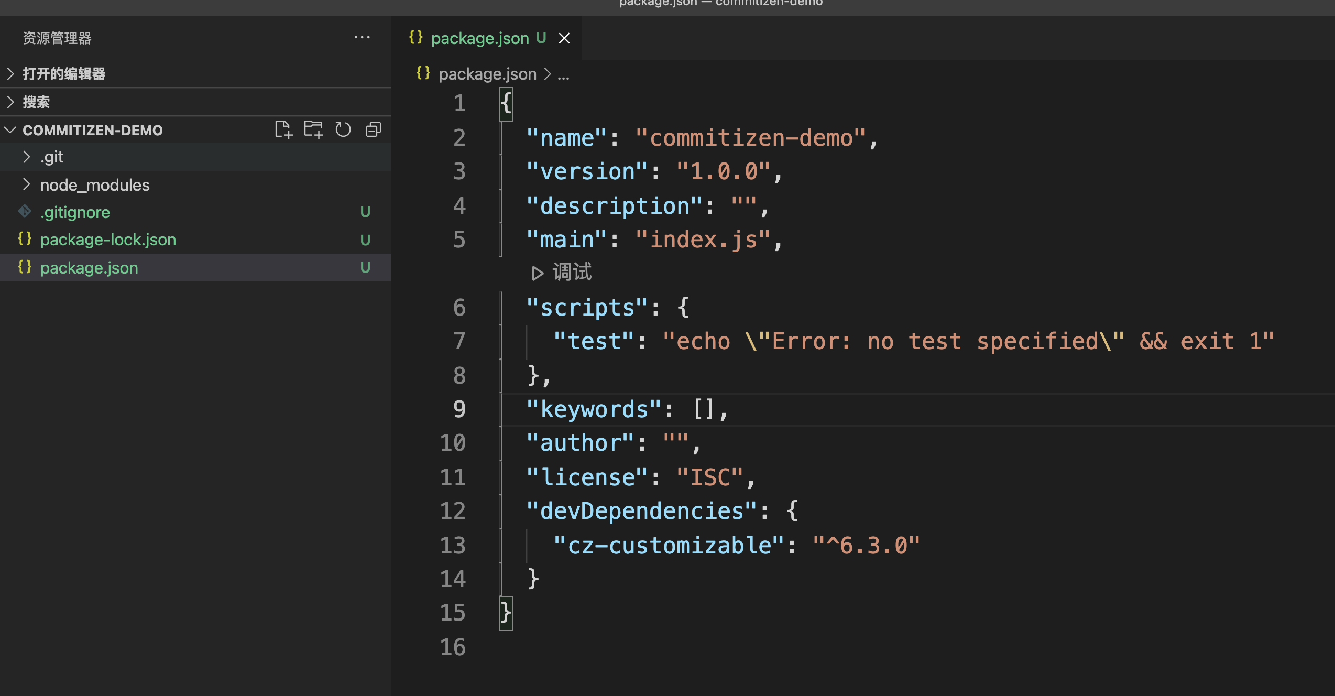Click the New Folder icon in explorer header
The image size is (1335, 696).
click(313, 129)
